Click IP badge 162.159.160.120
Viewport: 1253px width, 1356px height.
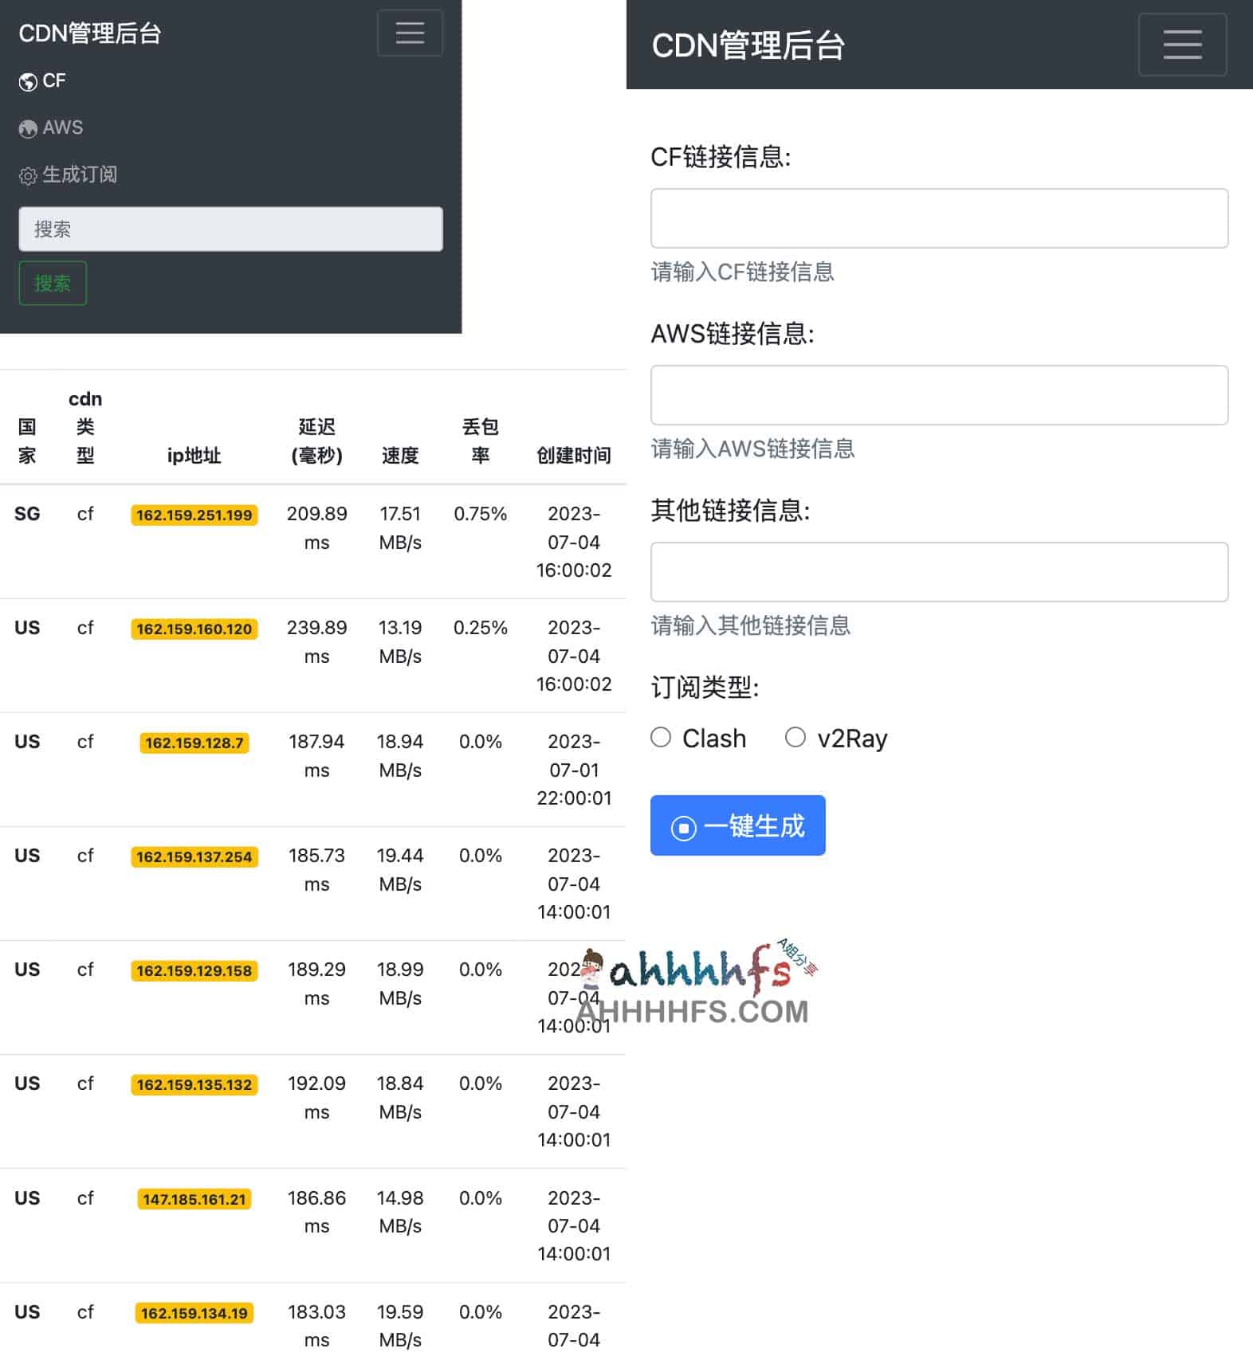tap(194, 629)
